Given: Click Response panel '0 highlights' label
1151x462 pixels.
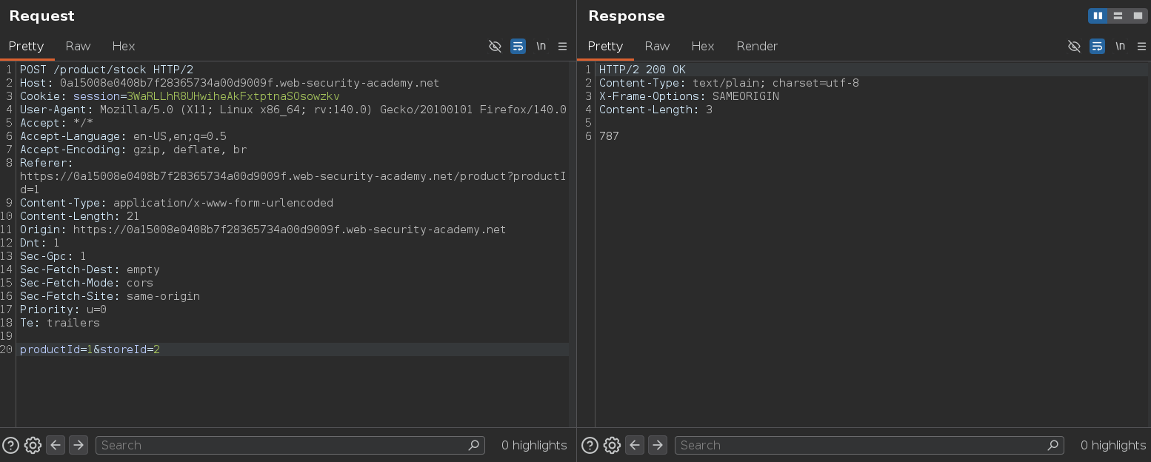Looking at the screenshot, I should pyautogui.click(x=1113, y=445).
